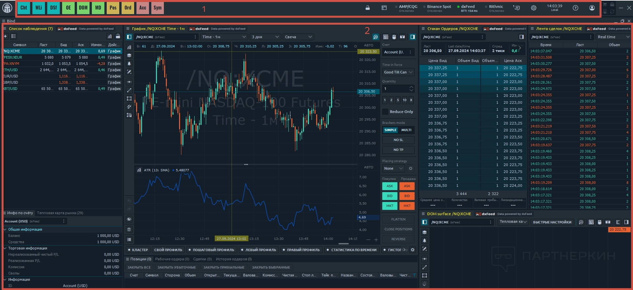This screenshot has height=290, width=633.
Task: Open the settings gear in top bar
Action: click(534, 8)
